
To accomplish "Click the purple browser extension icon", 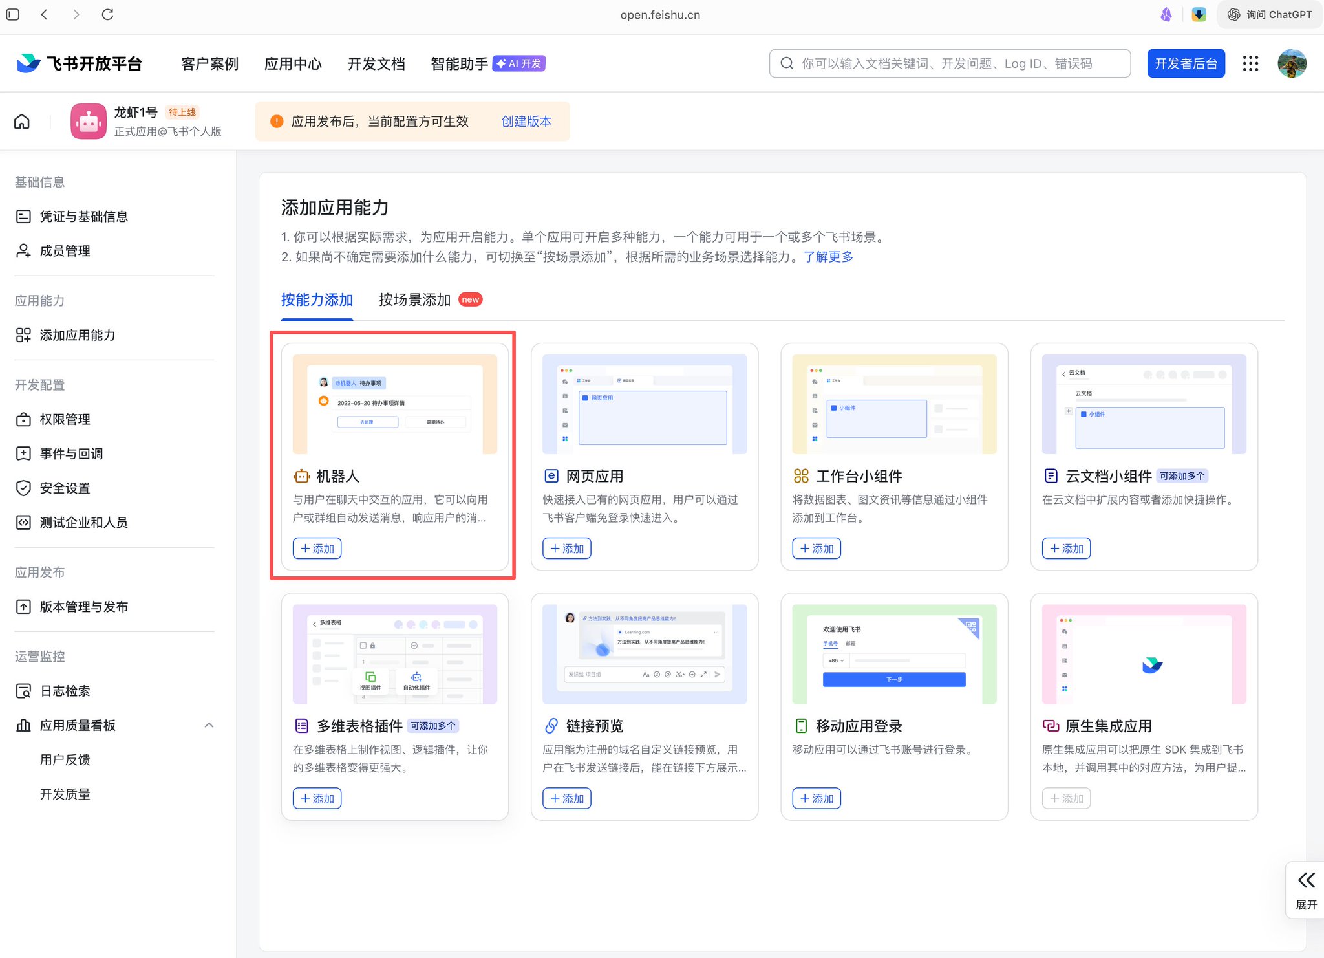I will [1166, 14].
